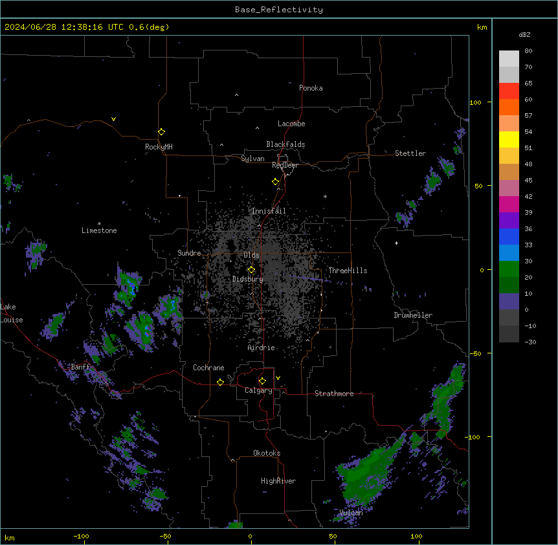The height and width of the screenshot is (545, 558).
Task: Pick the red 65-60 dBZ legend swatch
Action: (x=509, y=91)
